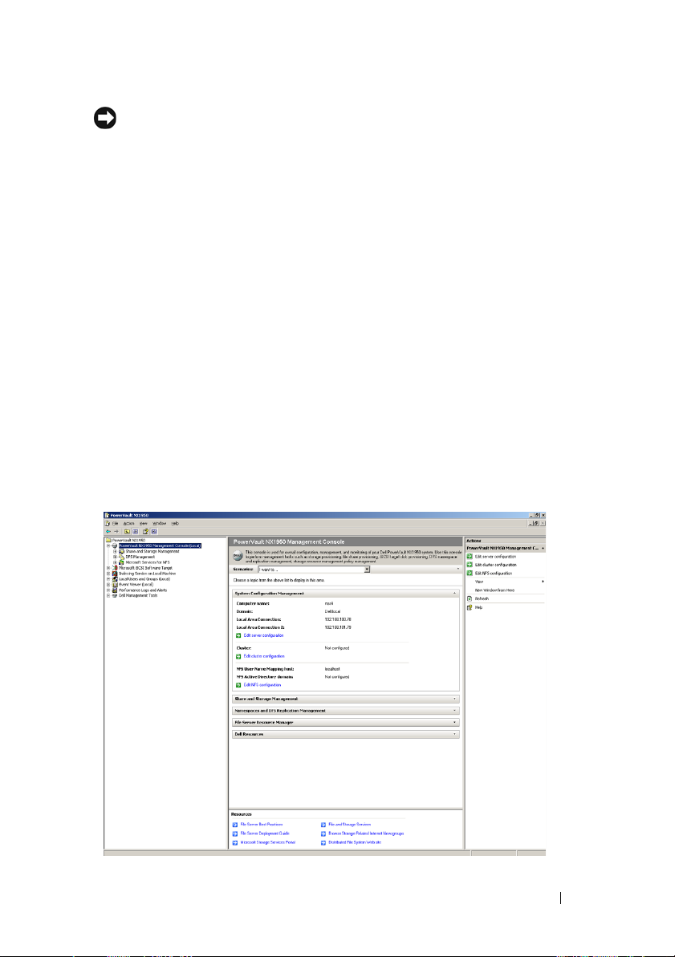Click the collapse arrow right of Scenarios bar
The height and width of the screenshot is (957, 675).
pyautogui.click(x=458, y=569)
